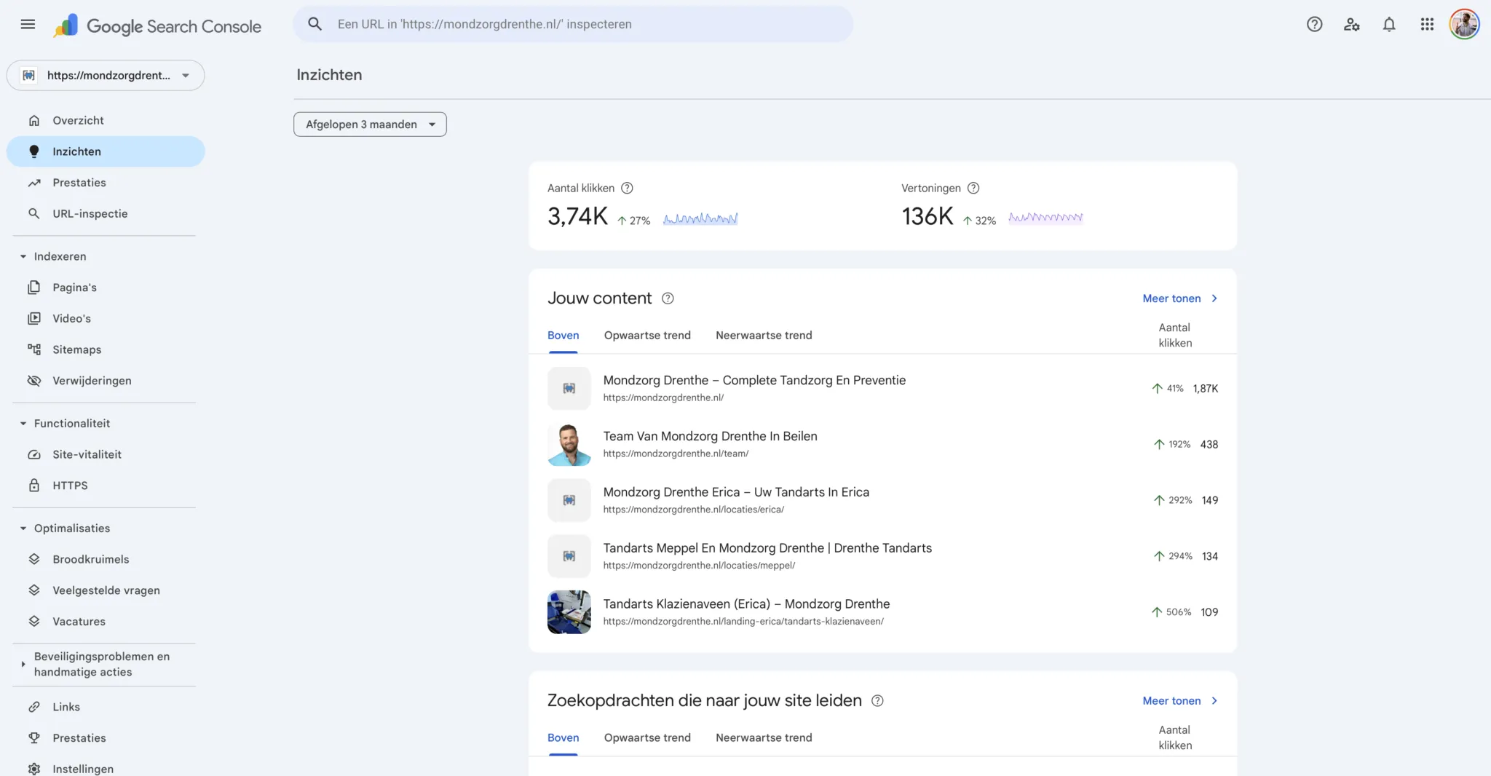Screen dimensions: 1491x776
Task: Show help for Aantal klikken metric
Action: 627,188
